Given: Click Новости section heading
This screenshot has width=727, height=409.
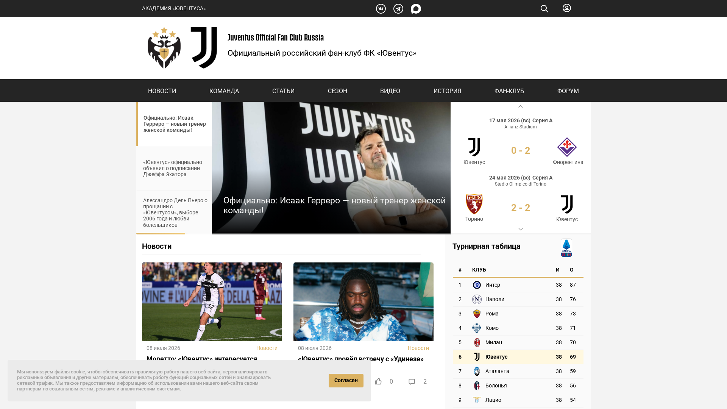Looking at the screenshot, I should pos(157,246).
